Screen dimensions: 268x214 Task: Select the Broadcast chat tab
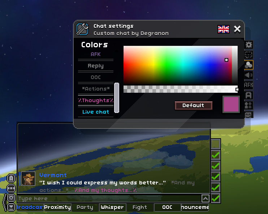pos(30,208)
